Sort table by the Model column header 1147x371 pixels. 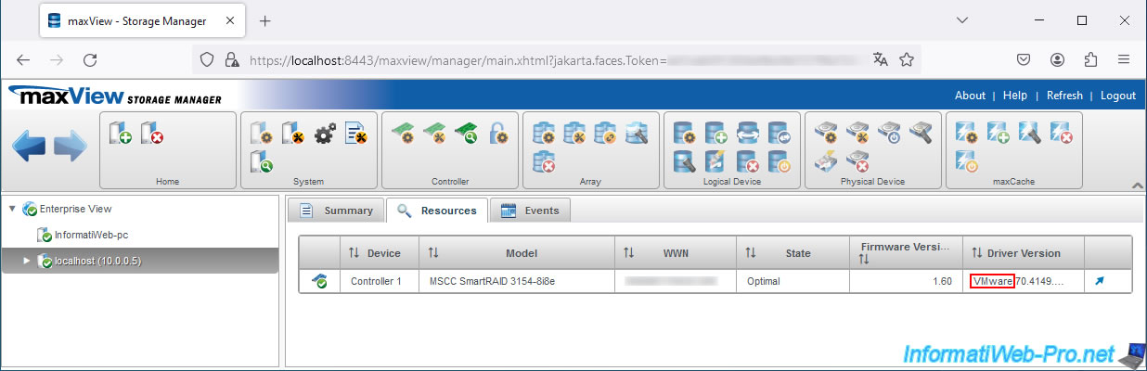pyautogui.click(x=520, y=253)
